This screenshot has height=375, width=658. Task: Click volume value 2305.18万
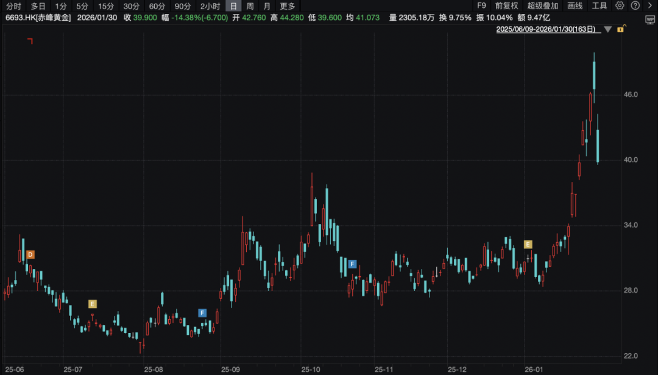coord(416,18)
